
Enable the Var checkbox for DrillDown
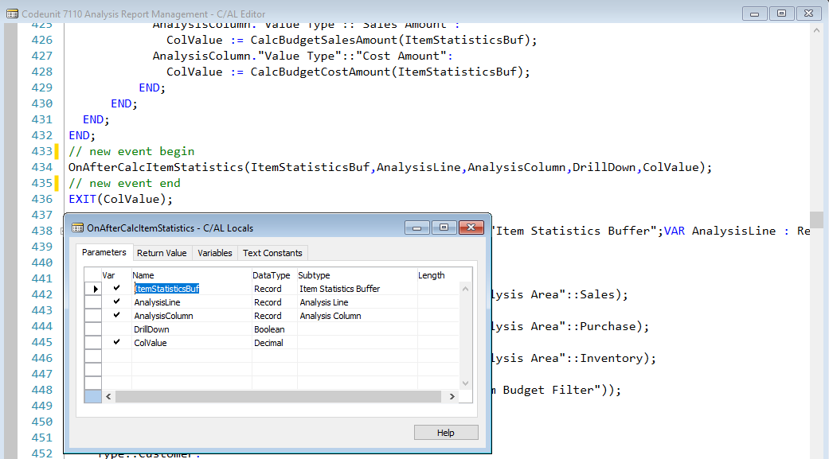pos(117,329)
